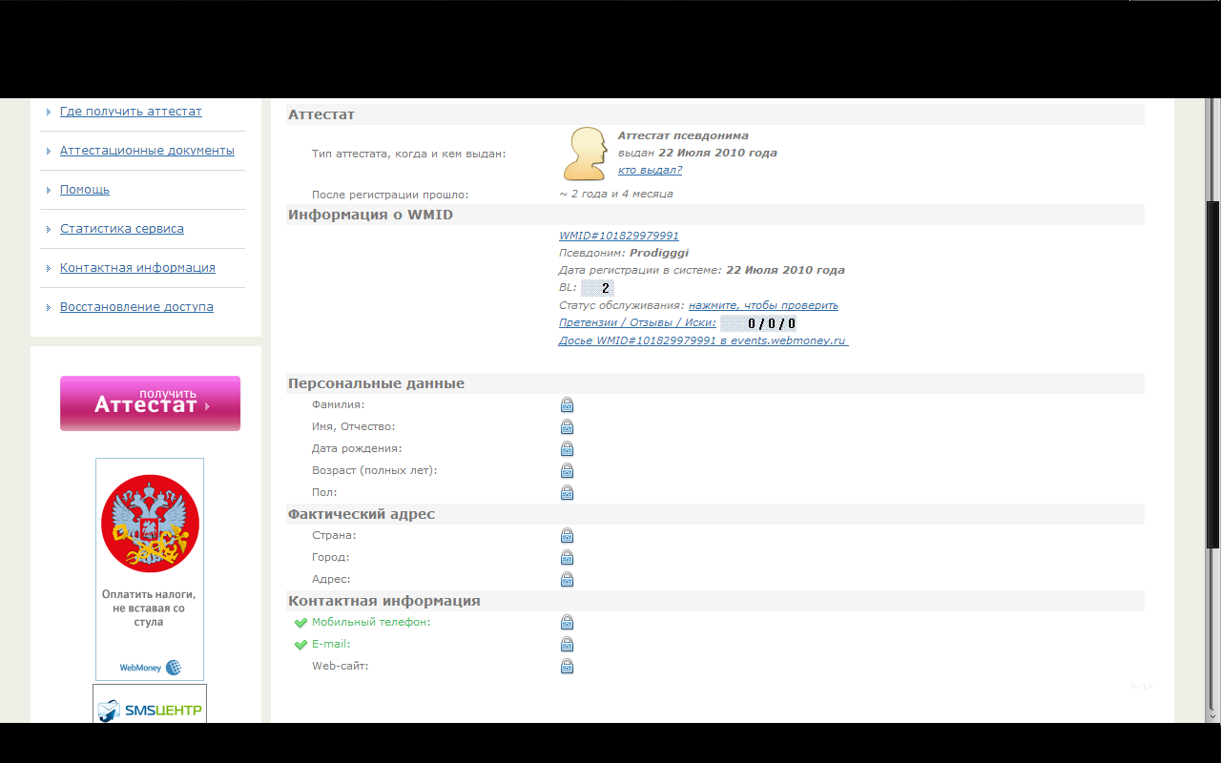Click нажмите, чтобы проверить status link

pyautogui.click(x=763, y=305)
